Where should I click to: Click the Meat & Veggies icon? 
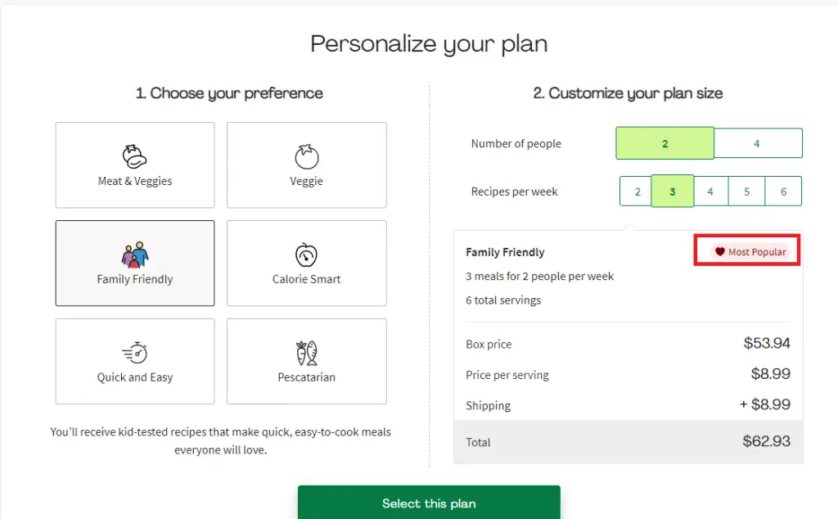click(x=135, y=156)
